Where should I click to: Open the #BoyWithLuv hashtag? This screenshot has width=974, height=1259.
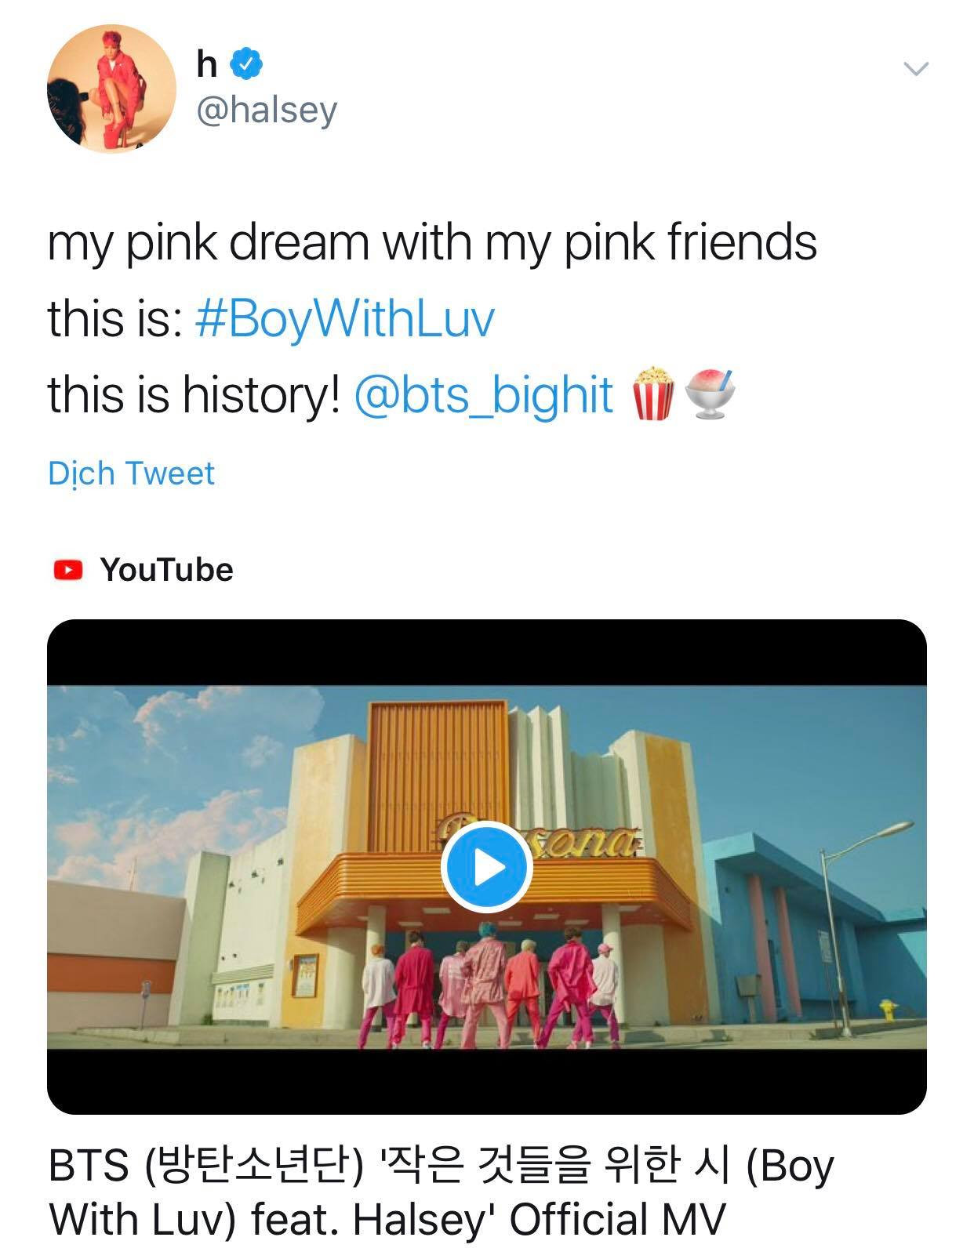point(345,318)
